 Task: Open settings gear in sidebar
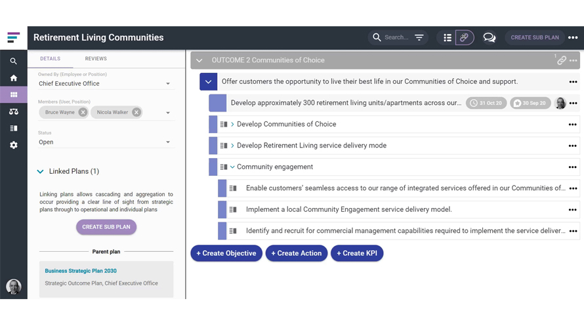coord(13,145)
